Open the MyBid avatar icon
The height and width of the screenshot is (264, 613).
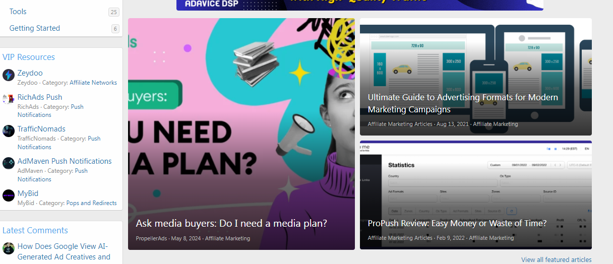(x=9, y=195)
